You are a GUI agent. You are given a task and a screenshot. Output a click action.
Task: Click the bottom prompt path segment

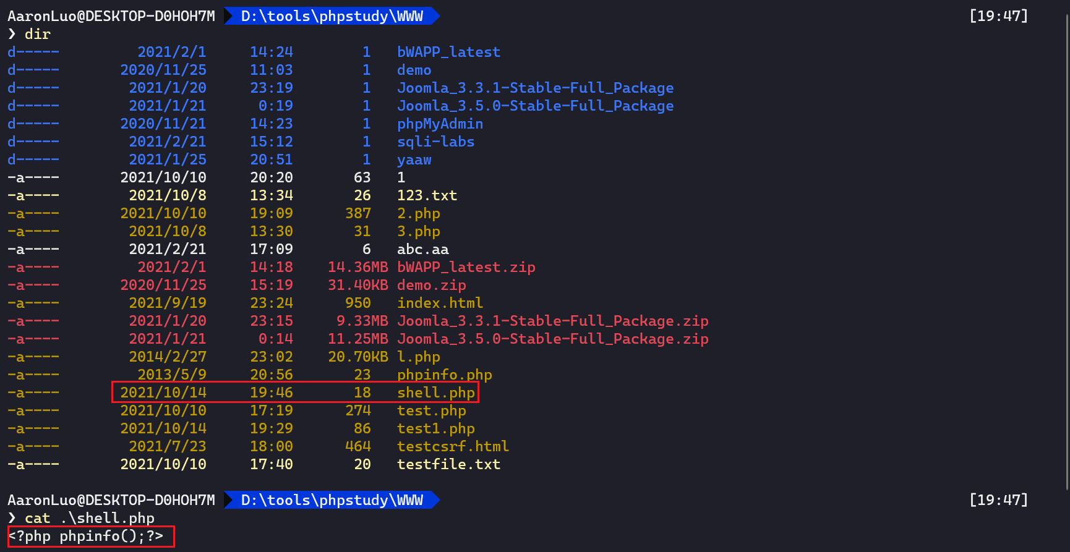click(x=332, y=500)
